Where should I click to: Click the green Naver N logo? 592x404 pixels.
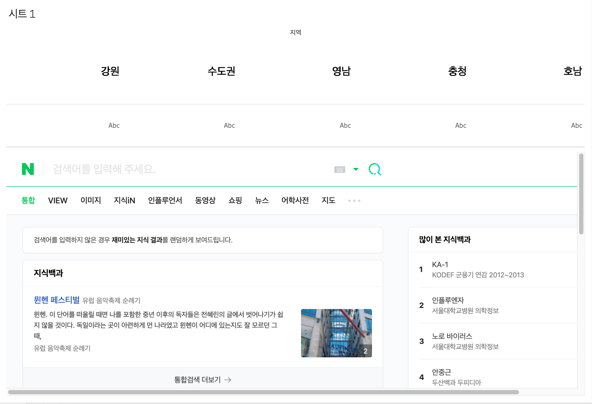tap(28, 169)
